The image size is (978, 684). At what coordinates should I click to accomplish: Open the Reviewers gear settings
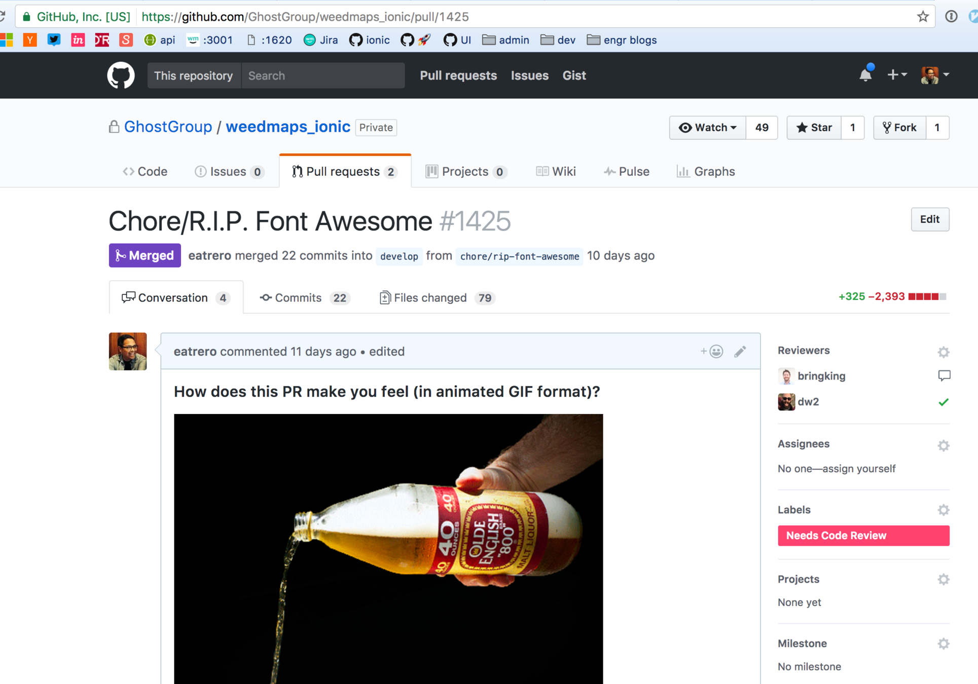tap(943, 352)
